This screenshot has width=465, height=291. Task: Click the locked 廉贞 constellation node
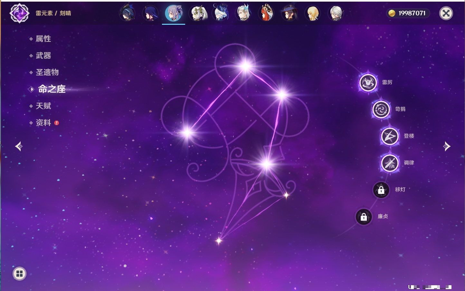pyautogui.click(x=364, y=217)
